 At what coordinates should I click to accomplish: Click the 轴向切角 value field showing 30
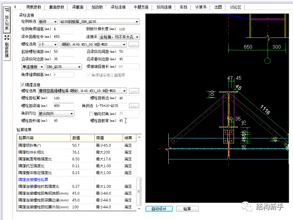point(129,113)
